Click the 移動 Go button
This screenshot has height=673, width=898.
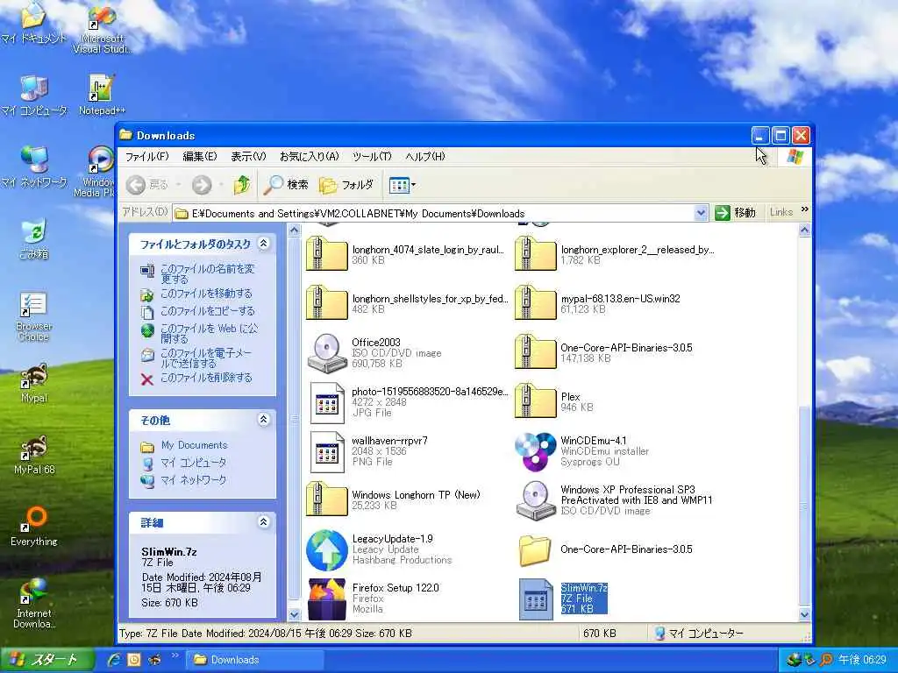(737, 213)
